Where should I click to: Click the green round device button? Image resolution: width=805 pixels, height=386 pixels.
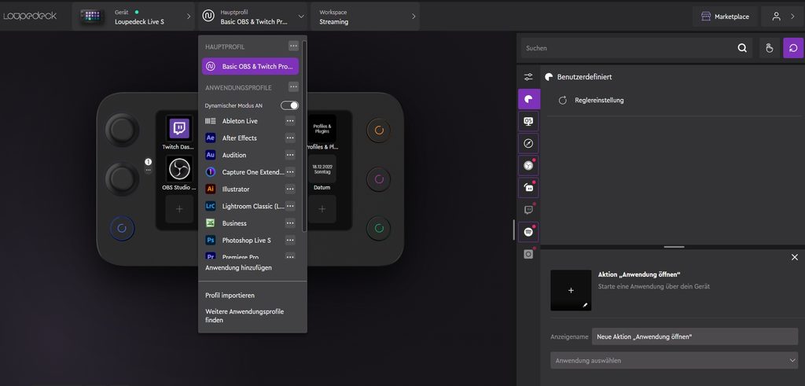[379, 229]
